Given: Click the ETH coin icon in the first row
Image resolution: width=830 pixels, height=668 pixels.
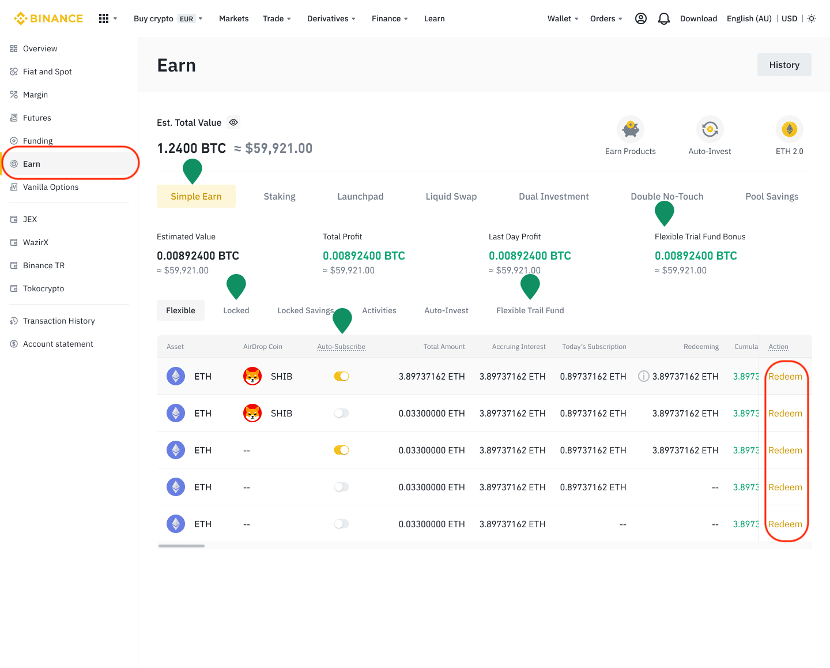Looking at the screenshot, I should coord(176,376).
